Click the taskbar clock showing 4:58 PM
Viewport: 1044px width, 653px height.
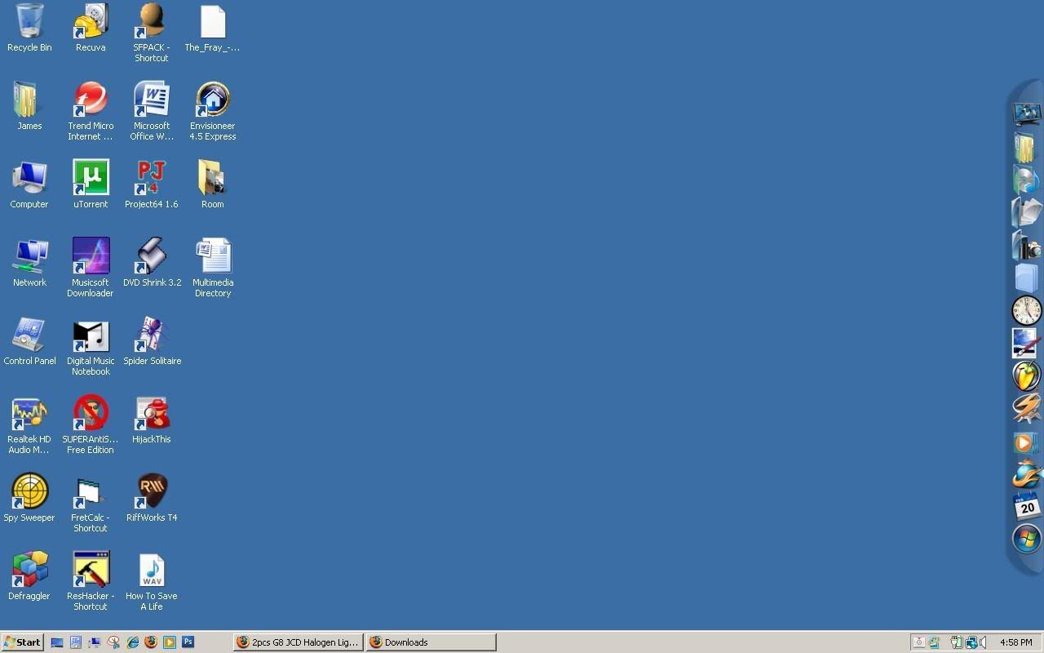[1016, 642]
